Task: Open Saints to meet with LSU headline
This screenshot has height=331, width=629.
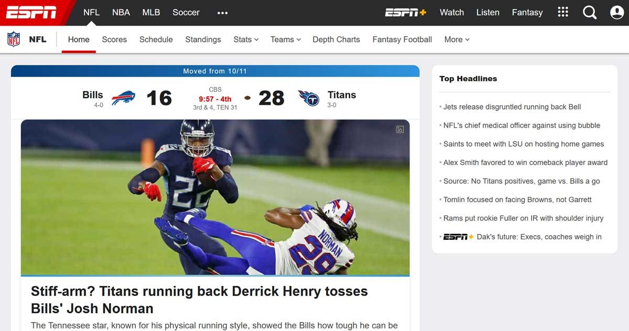Action: 524,144
